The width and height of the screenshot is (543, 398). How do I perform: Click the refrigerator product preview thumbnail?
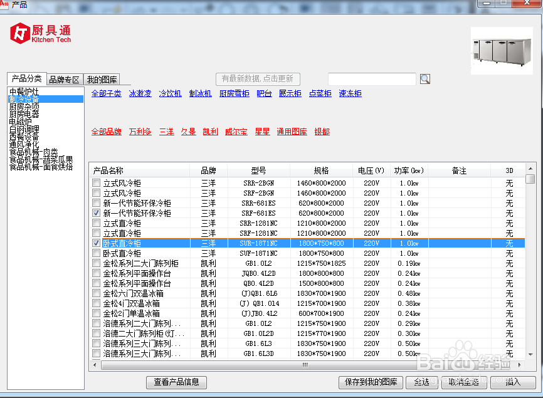502,51
